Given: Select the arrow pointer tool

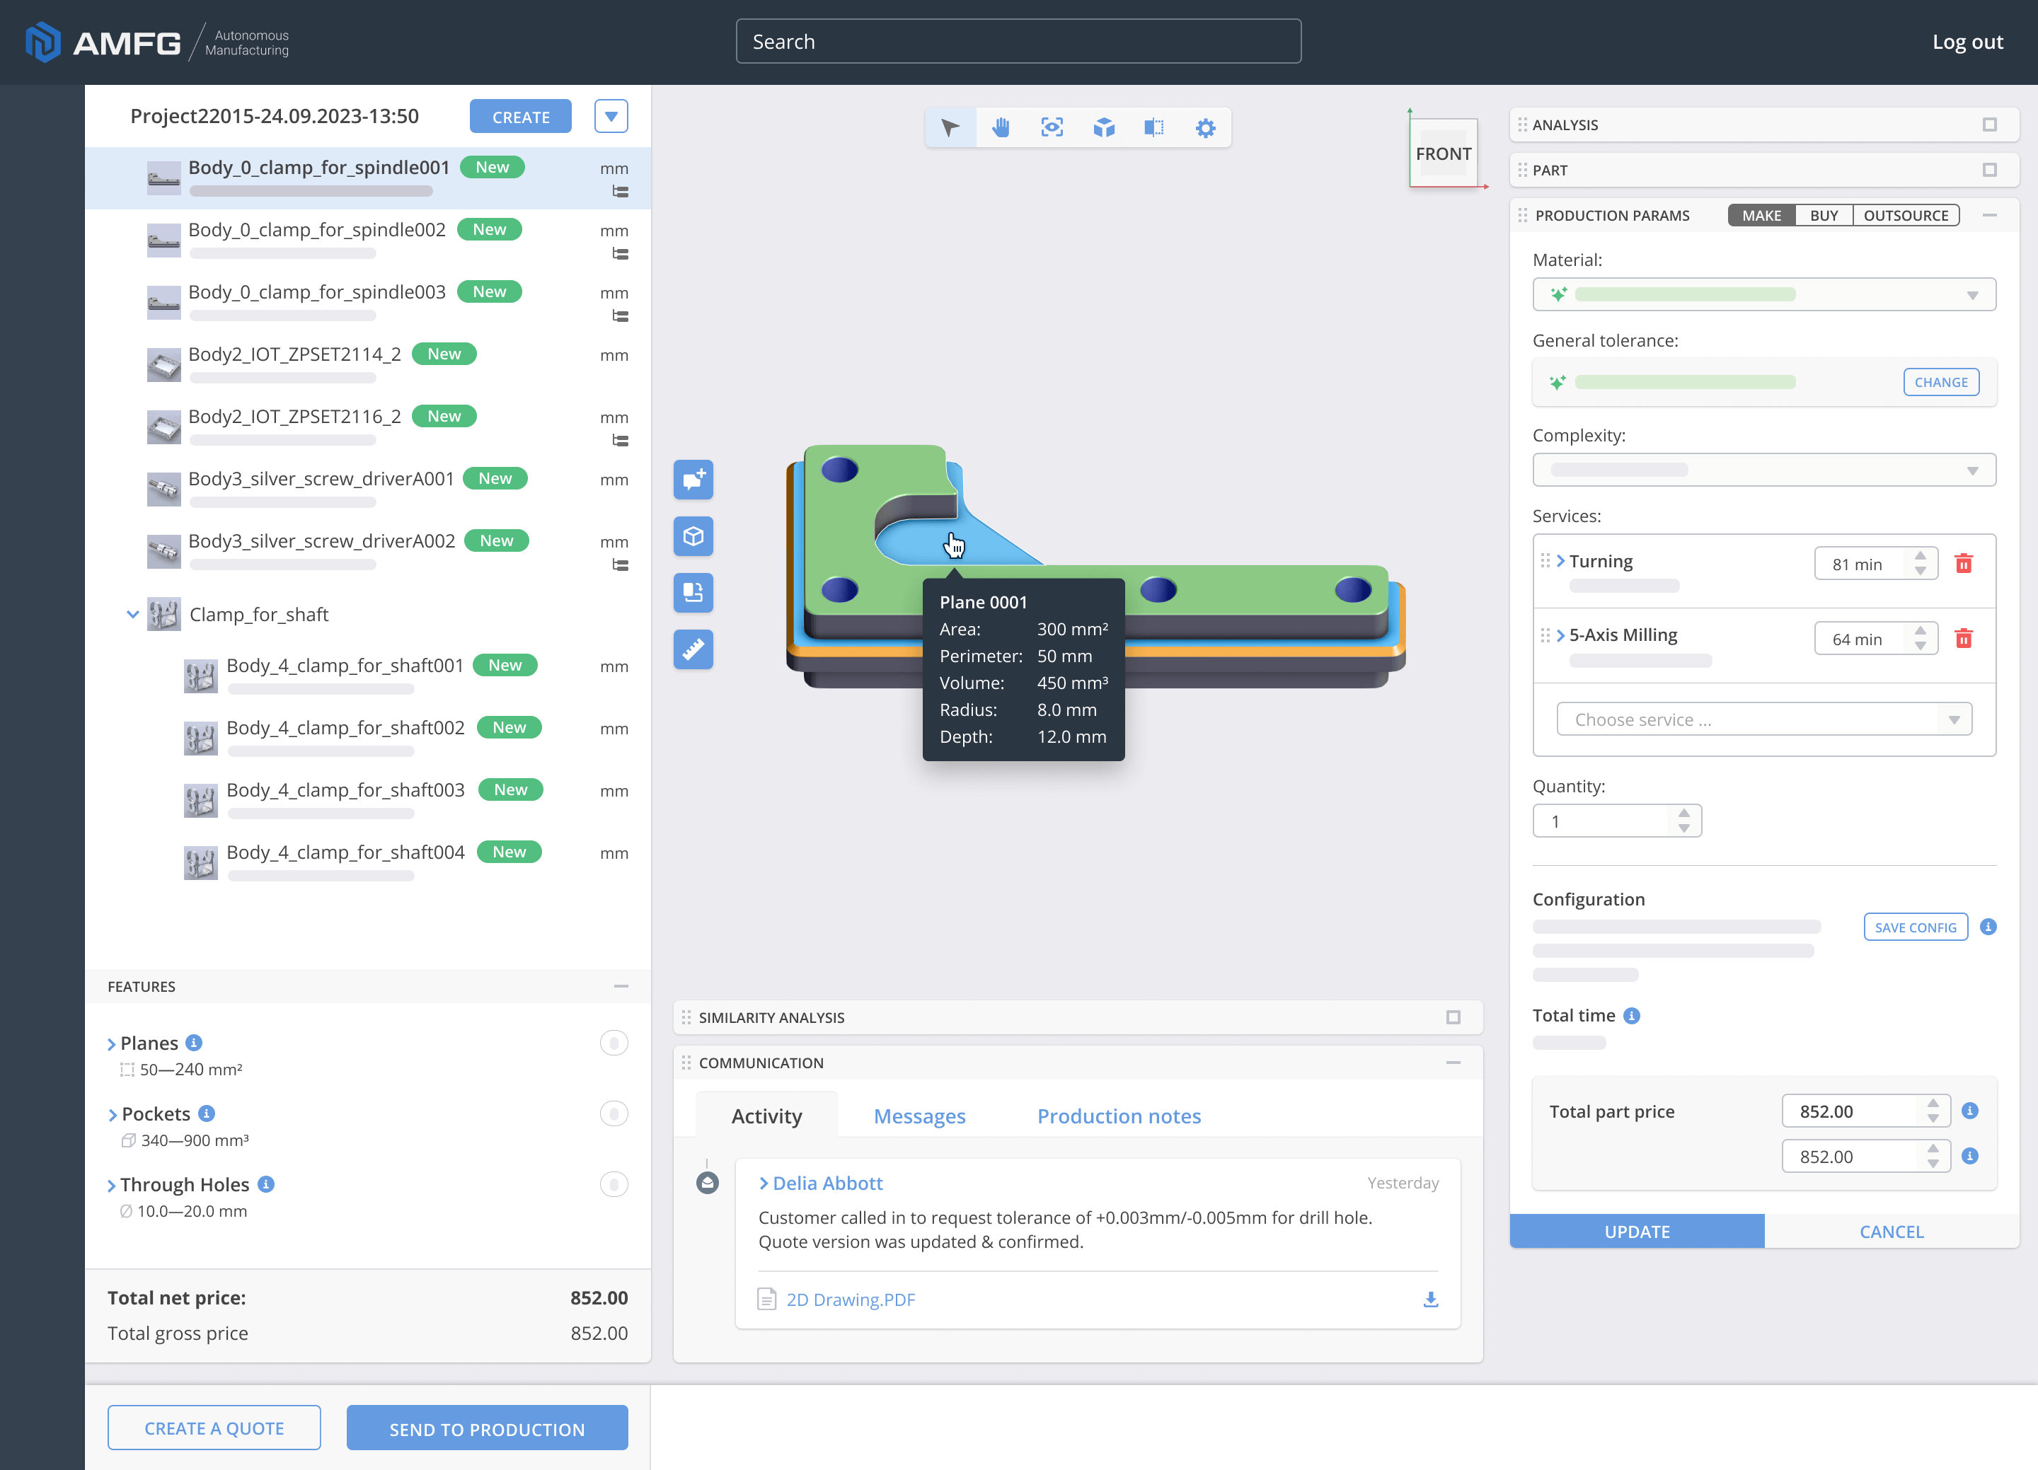Looking at the screenshot, I should click(950, 127).
